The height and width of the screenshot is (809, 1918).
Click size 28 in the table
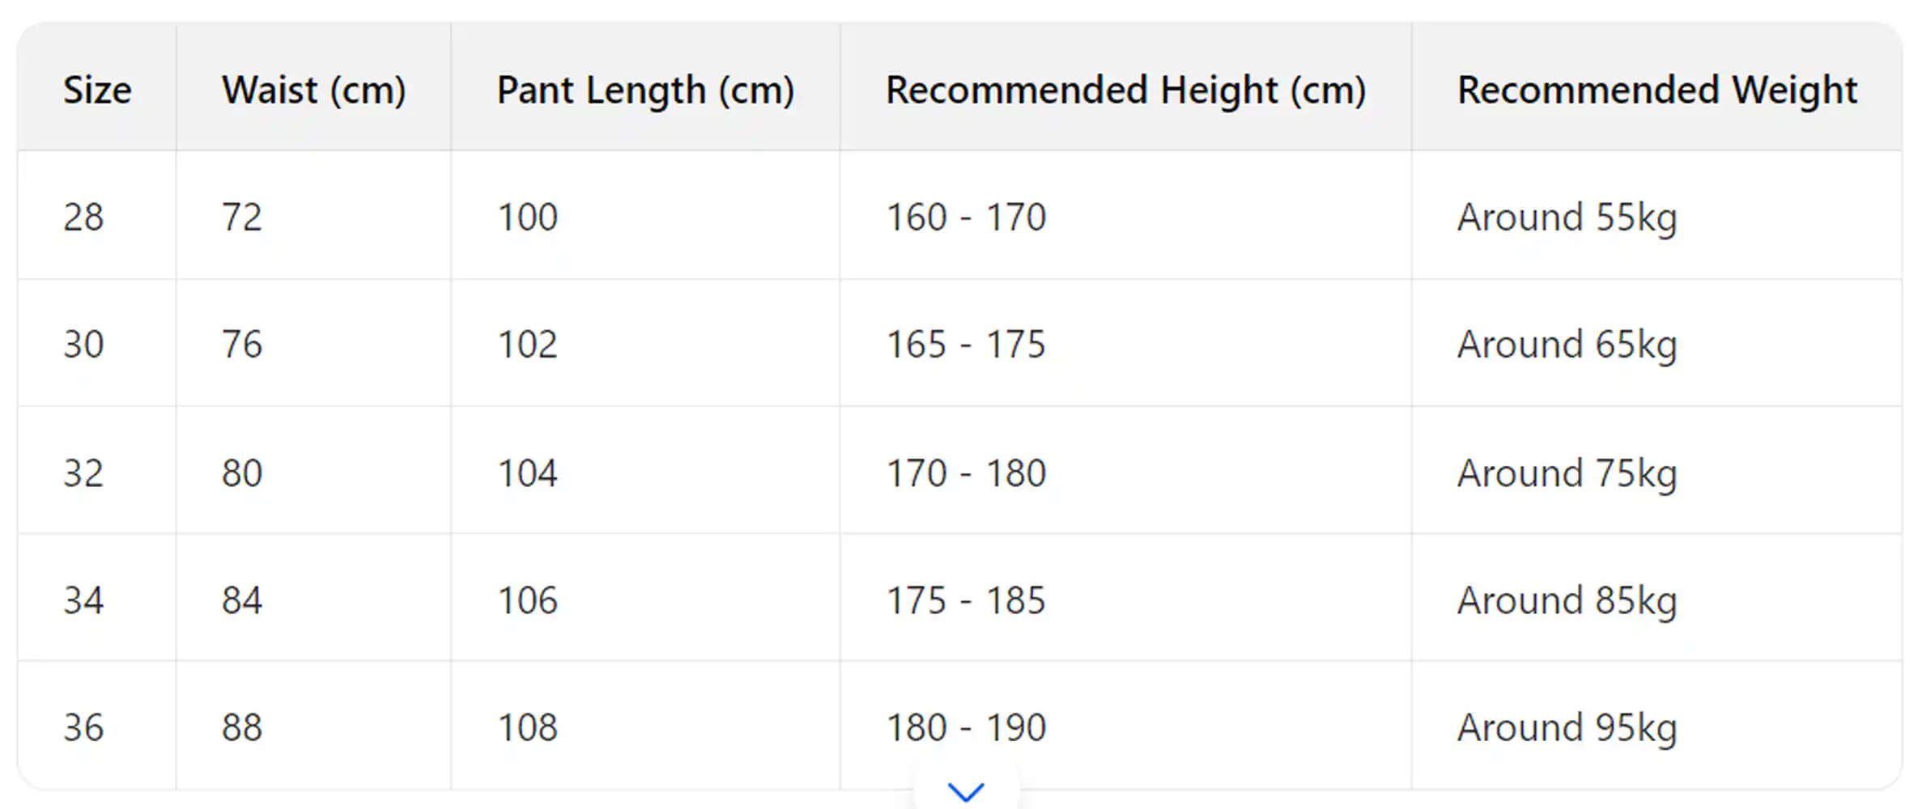[x=84, y=217]
